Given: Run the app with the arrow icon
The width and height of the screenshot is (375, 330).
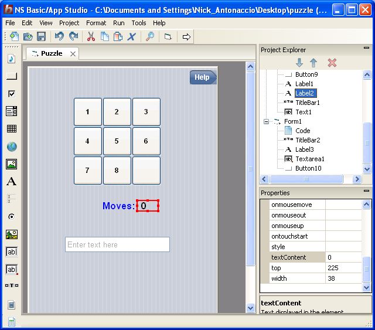Looking at the screenshot, I should [186, 37].
